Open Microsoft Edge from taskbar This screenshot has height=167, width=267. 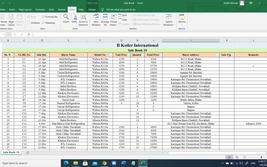66,163
